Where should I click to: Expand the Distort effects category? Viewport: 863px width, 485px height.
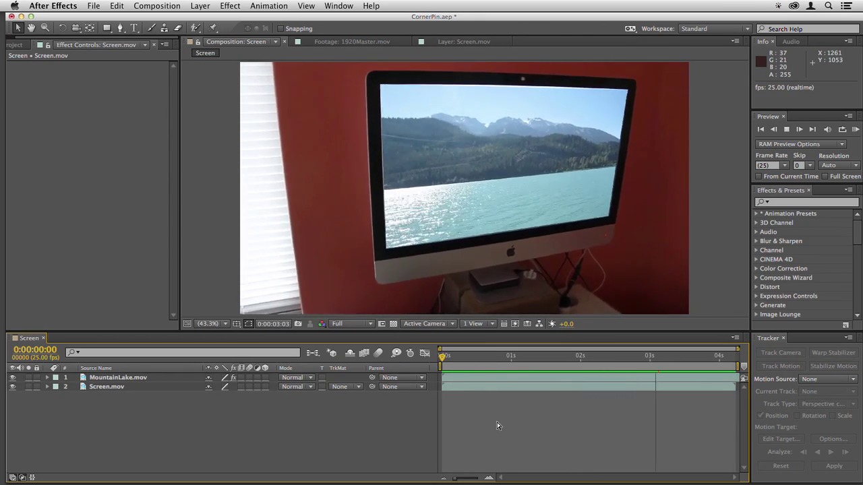pyautogui.click(x=756, y=287)
